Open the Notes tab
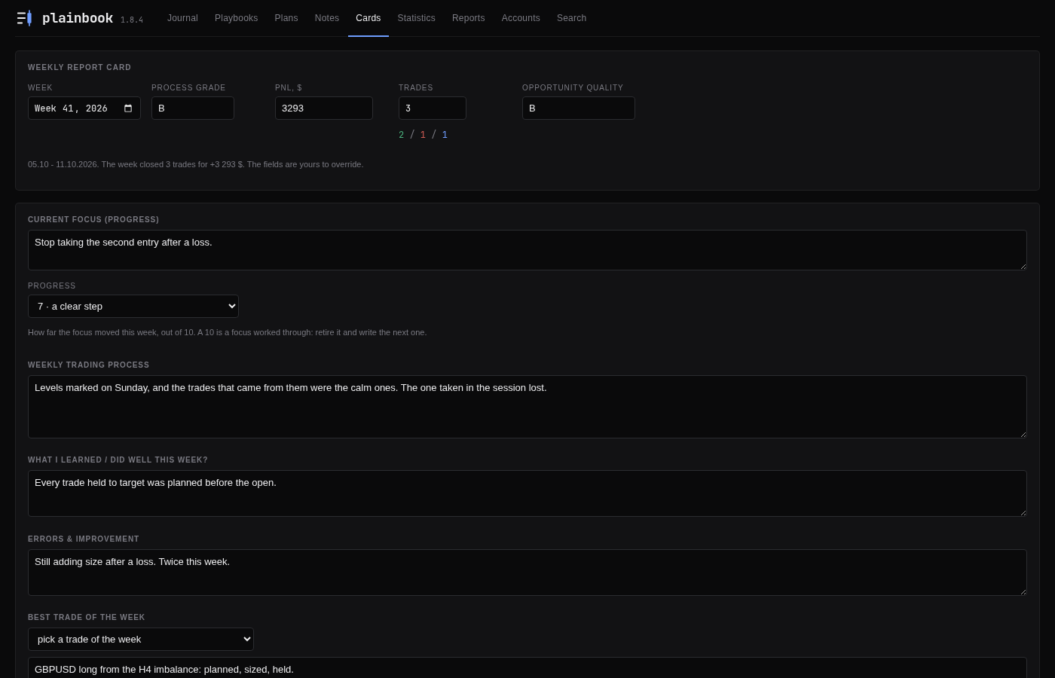Image resolution: width=1055 pixels, height=678 pixels. pos(327,18)
